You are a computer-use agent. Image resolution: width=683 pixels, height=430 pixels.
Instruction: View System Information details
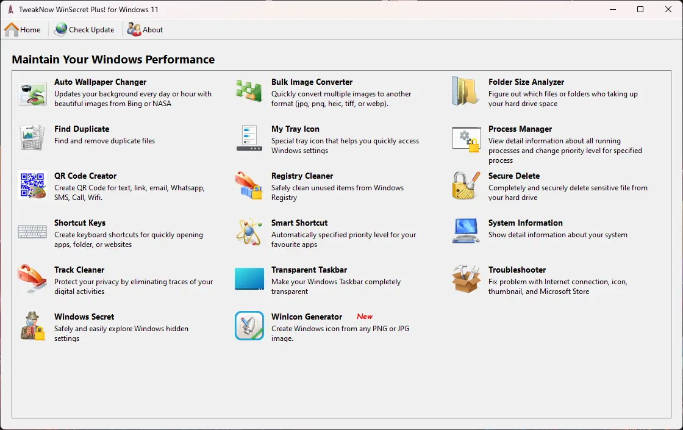526,223
